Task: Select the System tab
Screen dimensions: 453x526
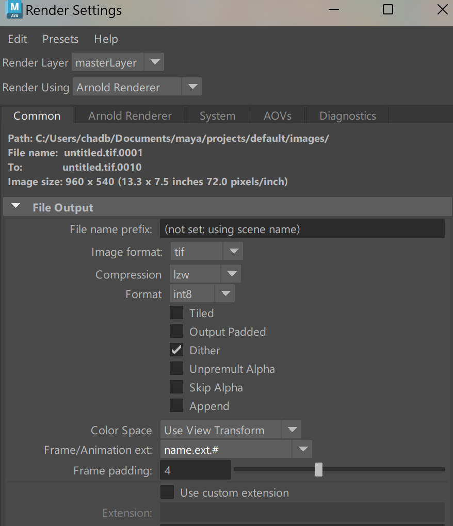Action: (x=217, y=116)
